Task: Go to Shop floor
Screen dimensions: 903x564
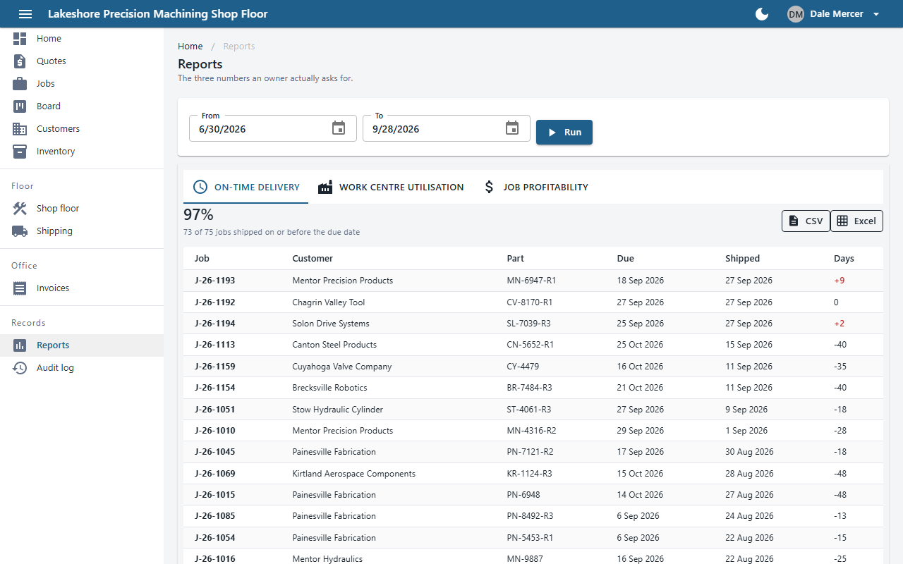Action: pyautogui.click(x=82, y=209)
